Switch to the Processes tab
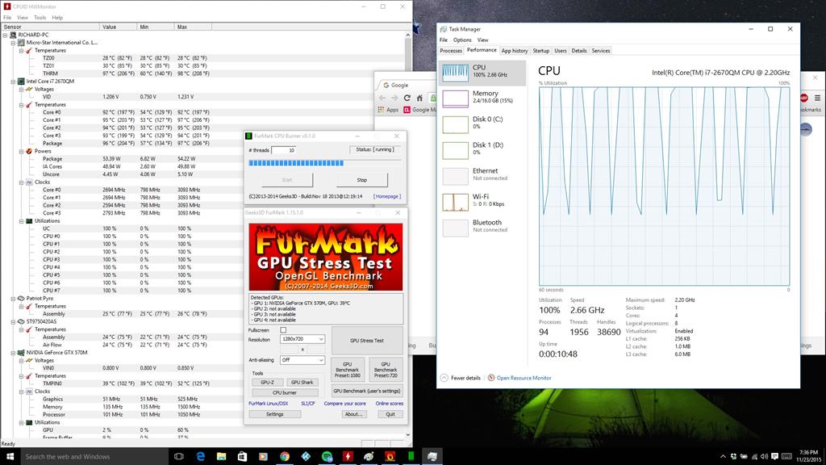826x465 pixels. point(451,51)
